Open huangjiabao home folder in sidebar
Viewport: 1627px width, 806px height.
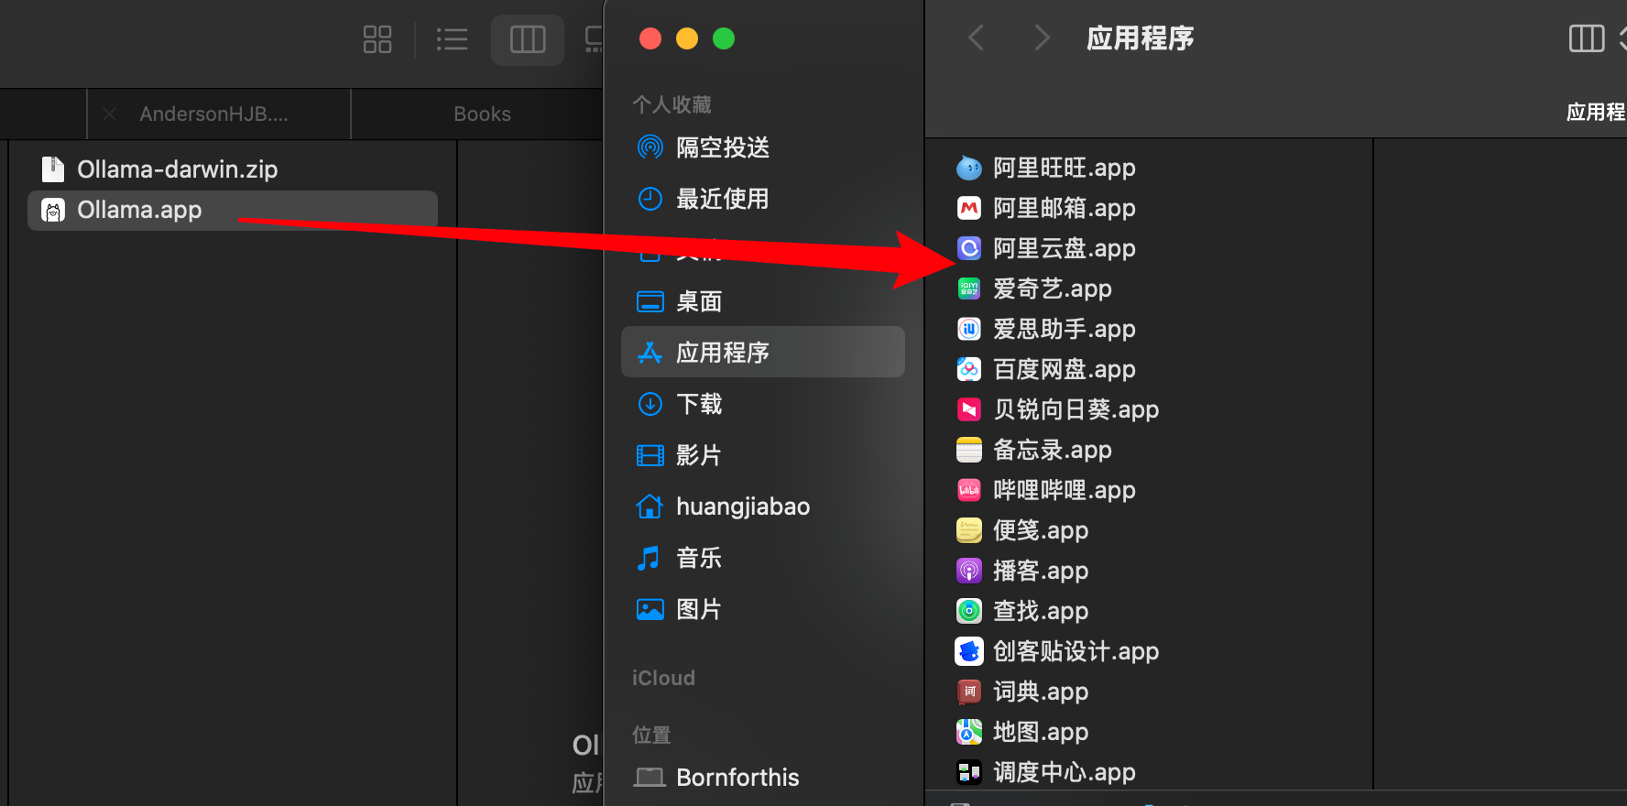click(763, 506)
